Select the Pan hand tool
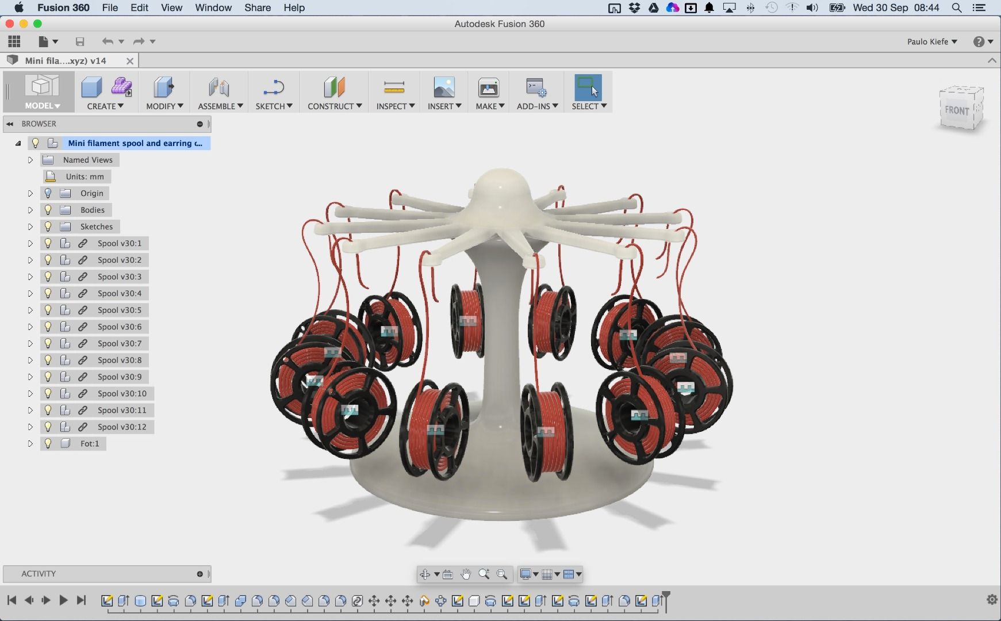The image size is (1001, 621). pyautogui.click(x=466, y=574)
